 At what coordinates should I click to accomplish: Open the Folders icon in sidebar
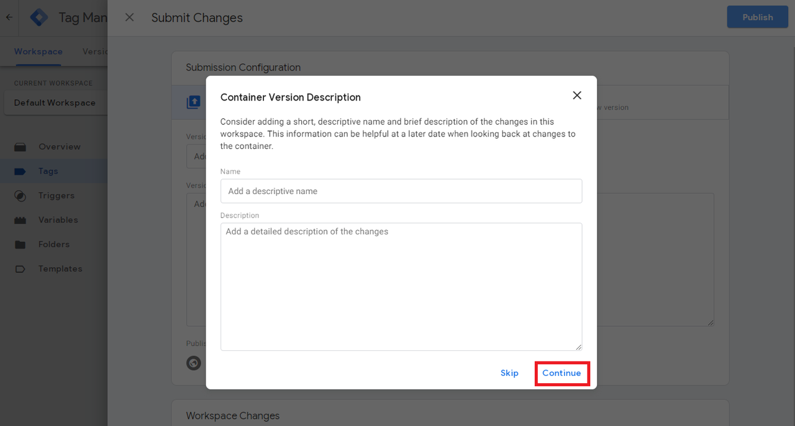tap(20, 244)
